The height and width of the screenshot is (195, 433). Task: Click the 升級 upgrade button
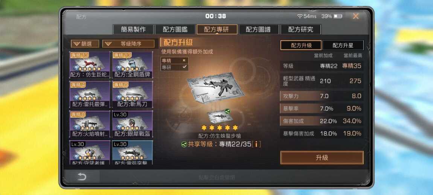pos(322,157)
